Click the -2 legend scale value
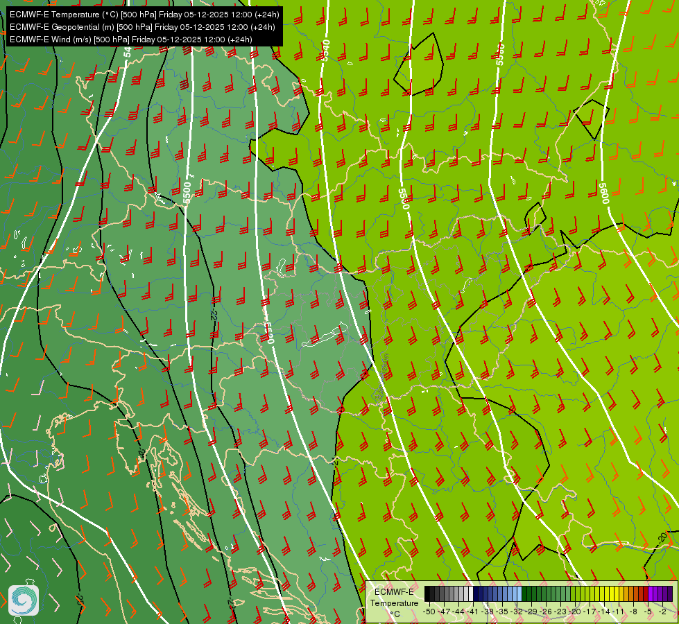 [662, 612]
